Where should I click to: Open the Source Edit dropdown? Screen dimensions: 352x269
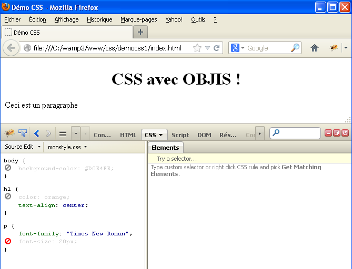(23, 147)
